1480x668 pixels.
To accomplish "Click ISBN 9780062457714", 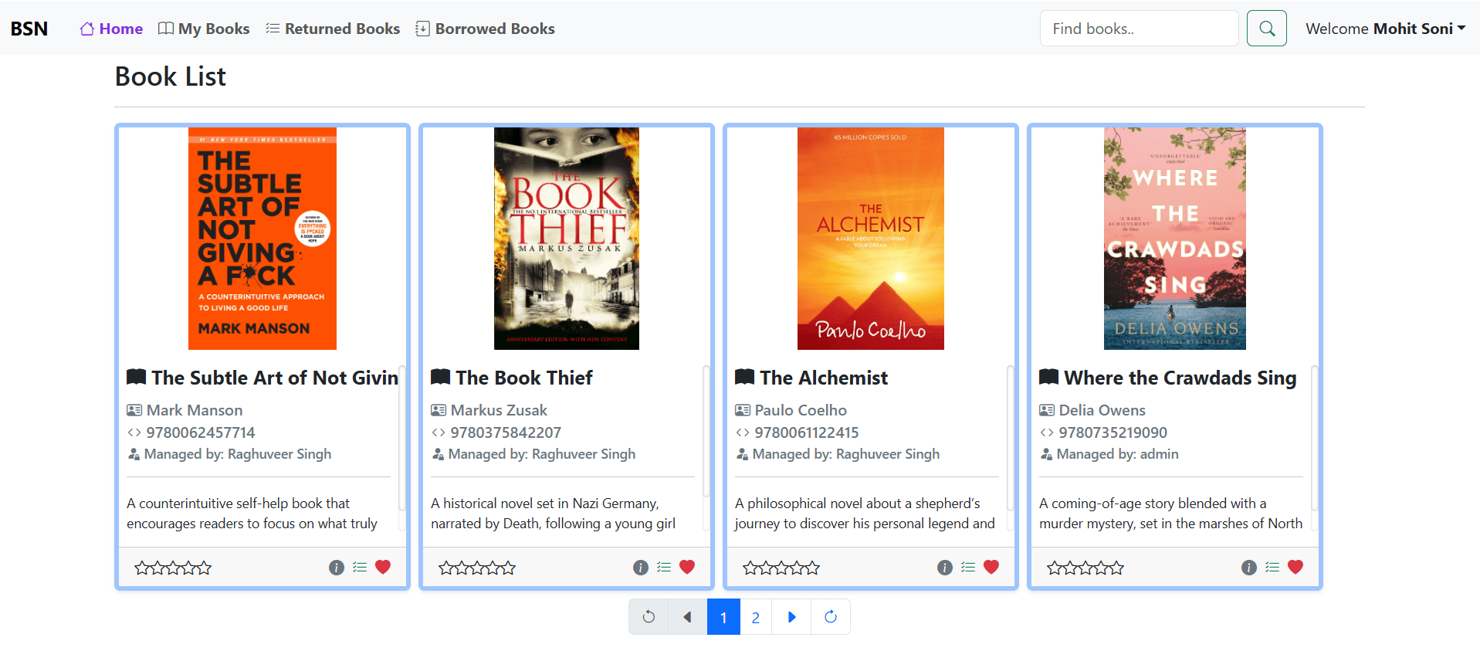I will pyautogui.click(x=201, y=432).
